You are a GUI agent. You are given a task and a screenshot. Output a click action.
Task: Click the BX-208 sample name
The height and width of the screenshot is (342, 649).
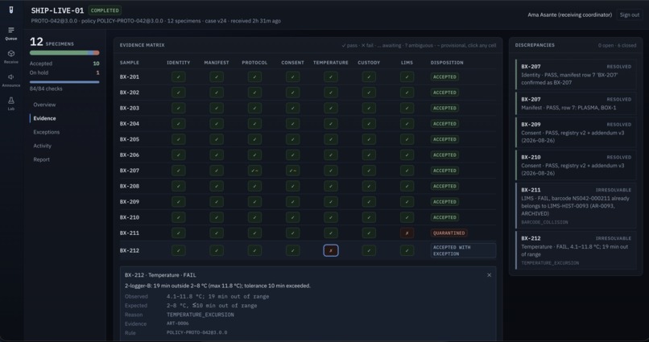130,186
